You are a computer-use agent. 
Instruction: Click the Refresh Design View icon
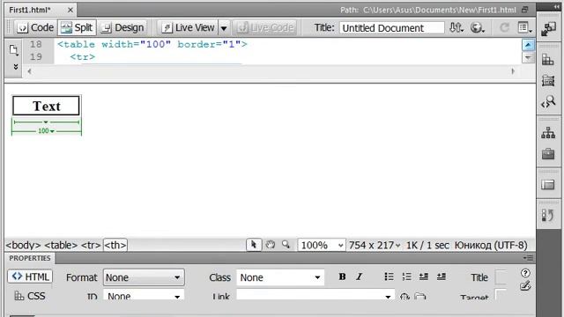pos(505,27)
